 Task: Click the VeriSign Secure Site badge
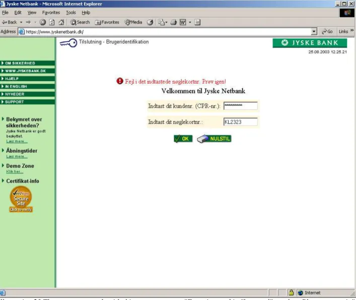point(21,199)
